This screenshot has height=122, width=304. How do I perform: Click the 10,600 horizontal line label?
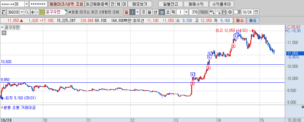click(x=6, y=62)
